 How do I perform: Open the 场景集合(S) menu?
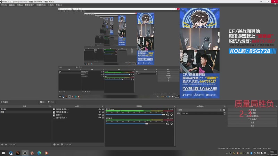coord(41,5)
